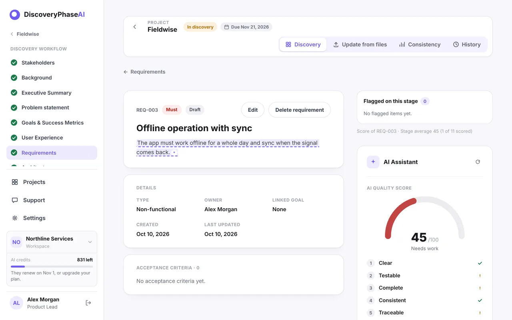Open Goals & Success Metrics step

(x=52, y=123)
